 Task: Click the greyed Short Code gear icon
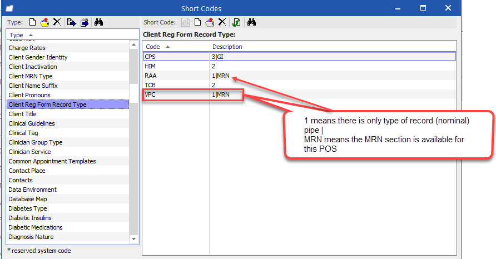coord(185,22)
